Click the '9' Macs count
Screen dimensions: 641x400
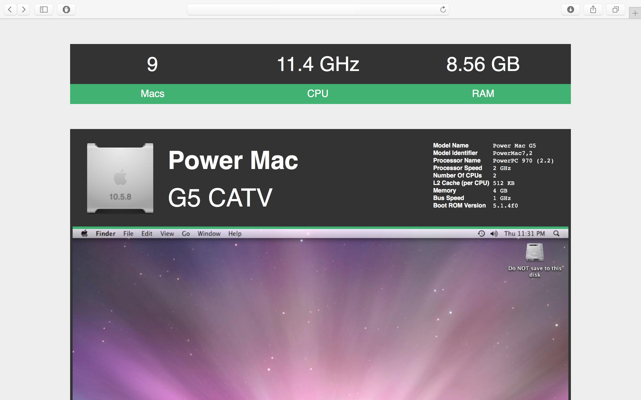pos(152,64)
